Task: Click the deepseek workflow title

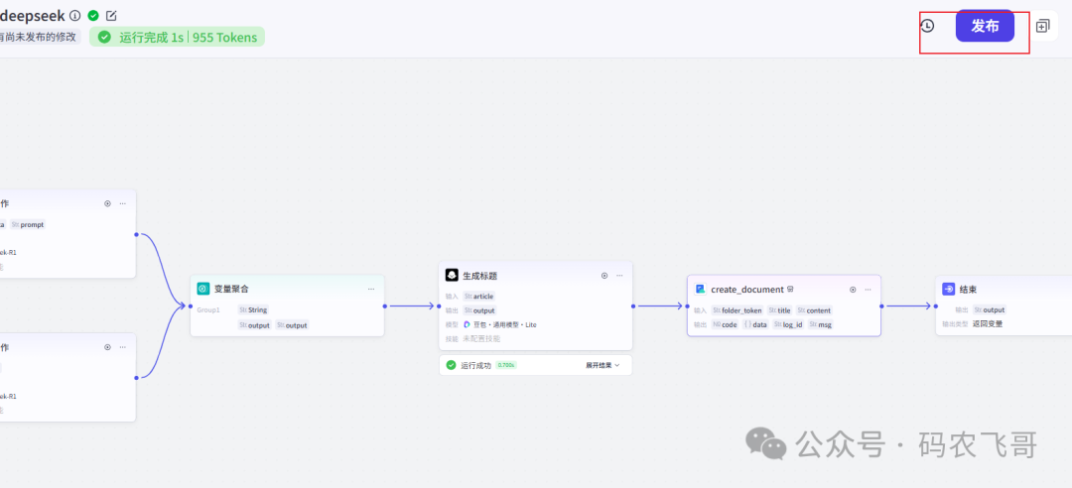Action: point(32,15)
